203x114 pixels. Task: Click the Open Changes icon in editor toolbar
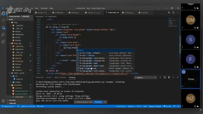tap(169, 13)
